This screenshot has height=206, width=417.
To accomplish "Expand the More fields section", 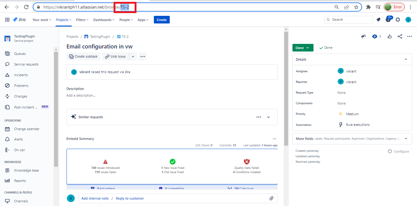I will click(x=405, y=139).
